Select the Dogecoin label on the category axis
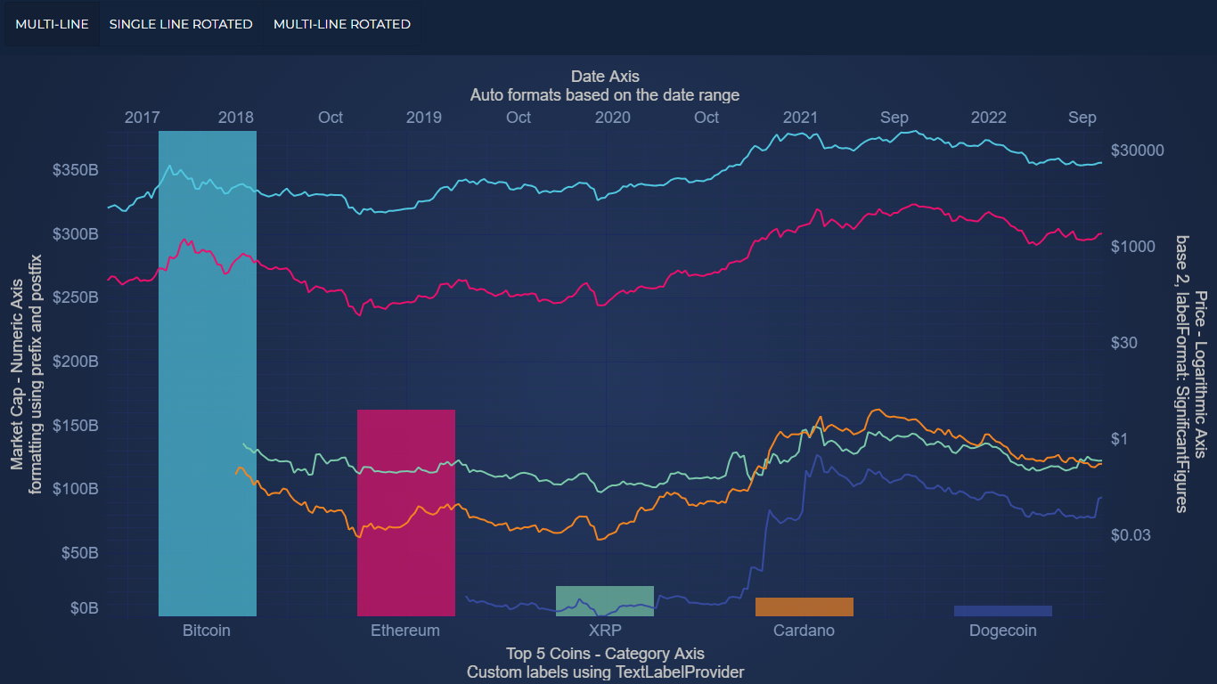 [1002, 630]
